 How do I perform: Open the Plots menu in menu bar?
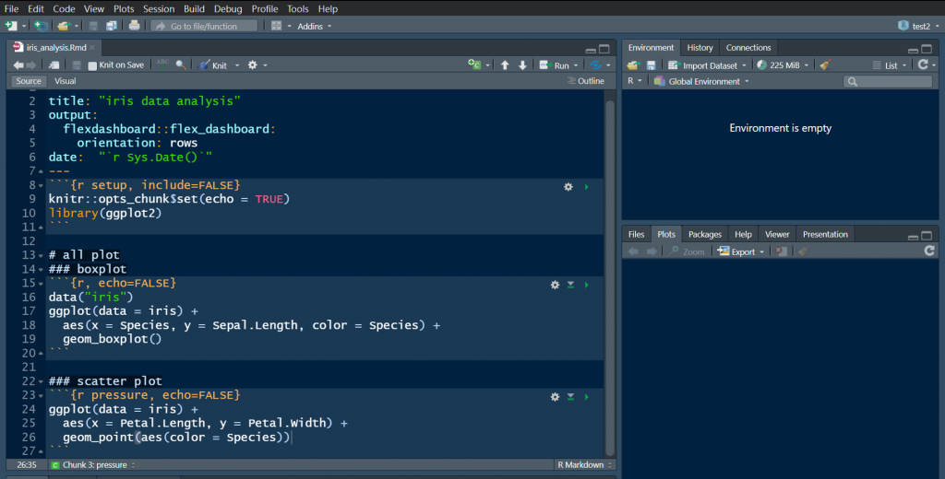click(x=124, y=8)
